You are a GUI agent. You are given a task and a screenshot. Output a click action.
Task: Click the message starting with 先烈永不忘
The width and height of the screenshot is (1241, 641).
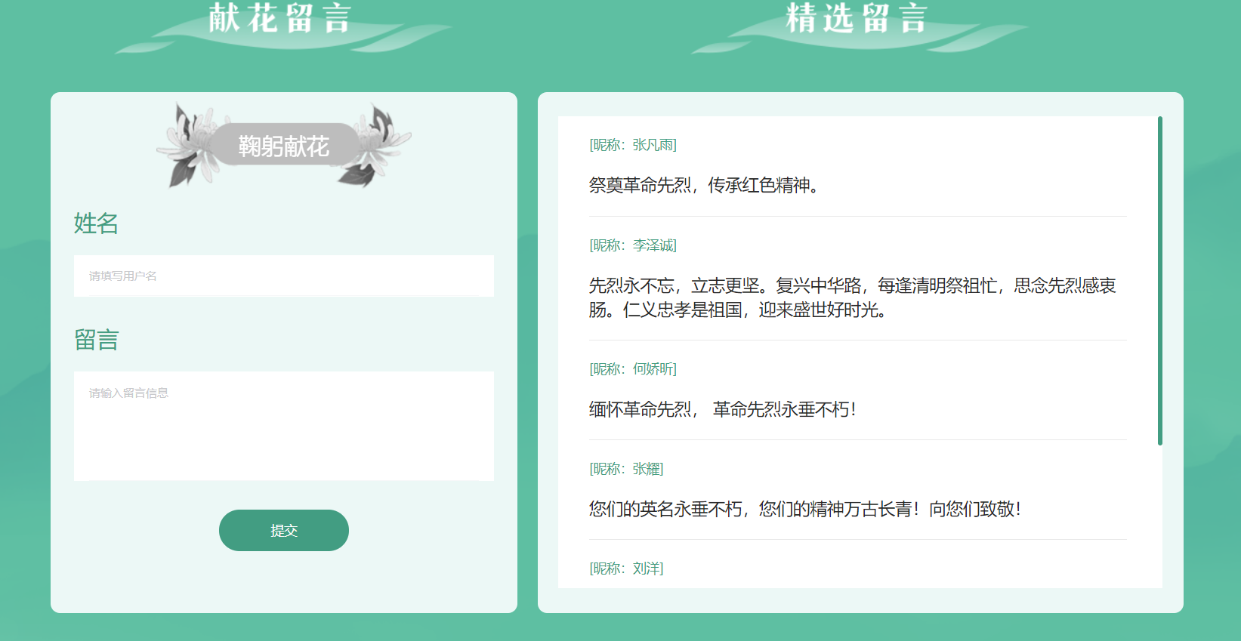(852, 297)
